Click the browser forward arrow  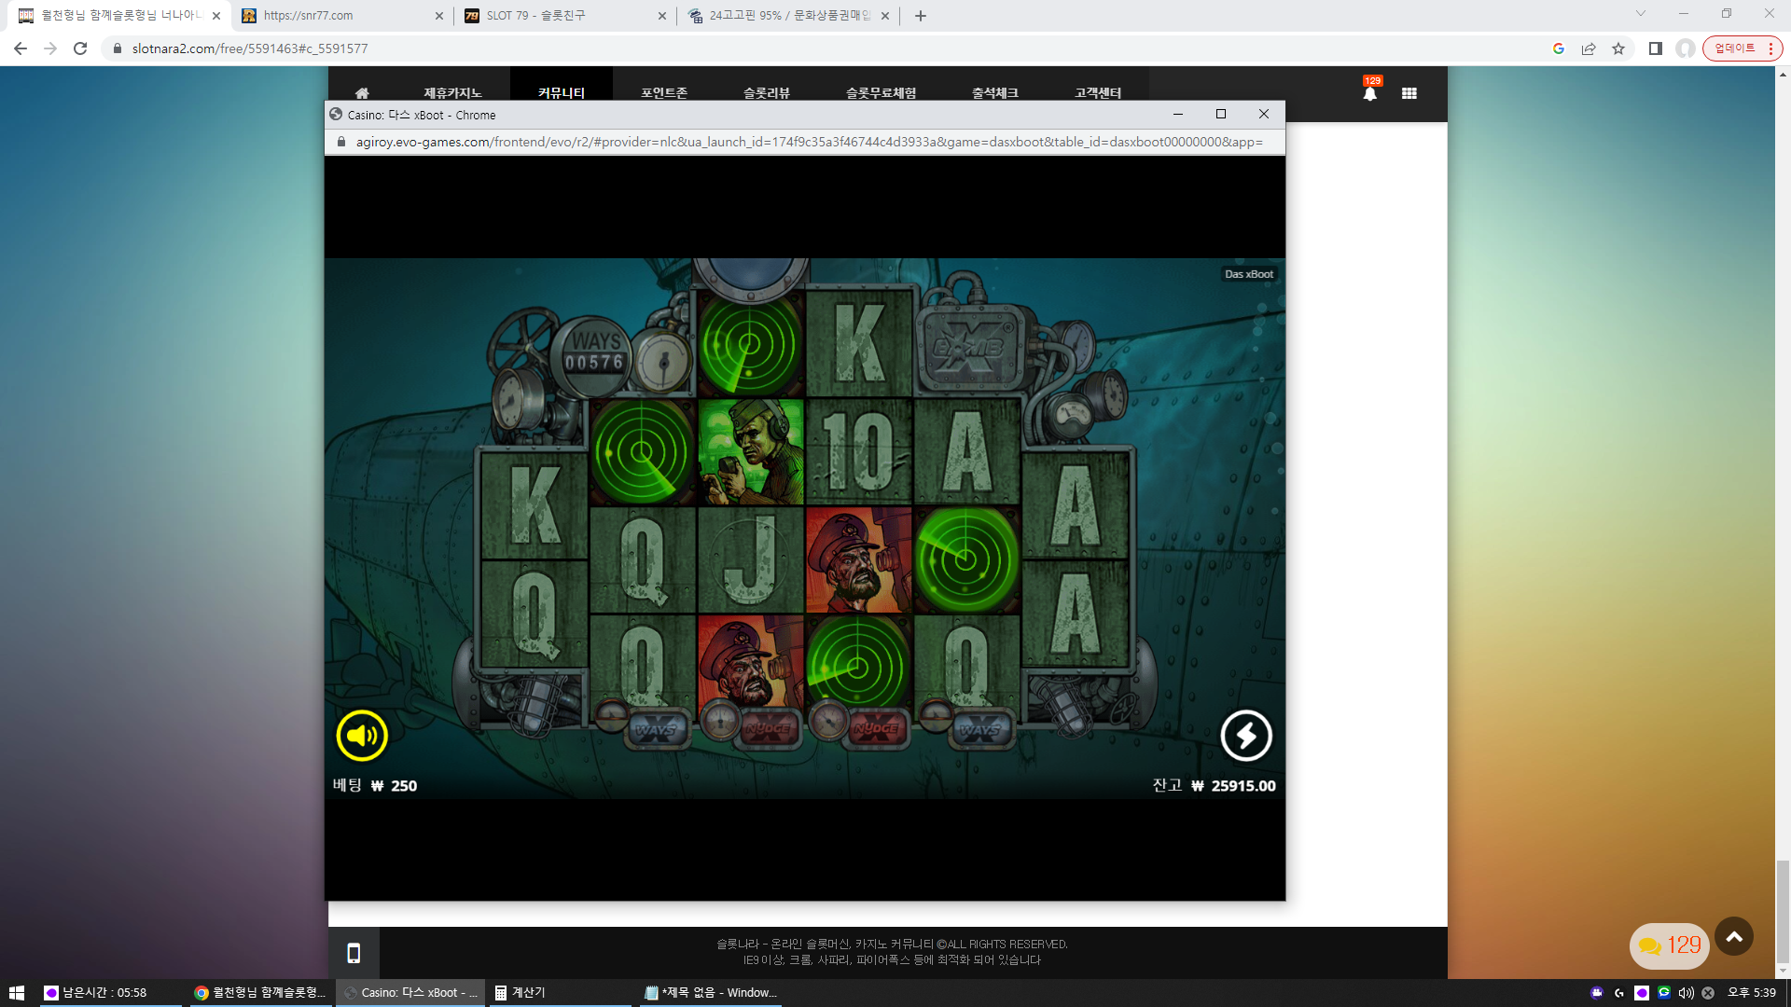tap(50, 48)
